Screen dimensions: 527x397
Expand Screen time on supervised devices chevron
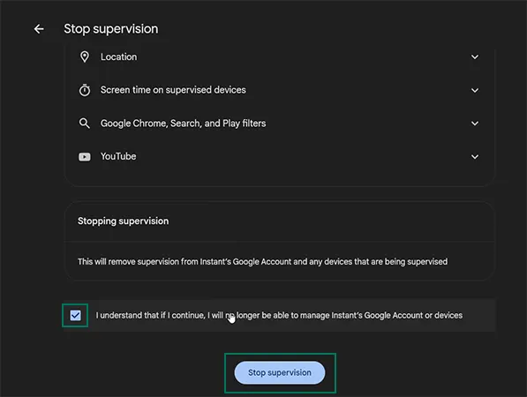pos(475,90)
